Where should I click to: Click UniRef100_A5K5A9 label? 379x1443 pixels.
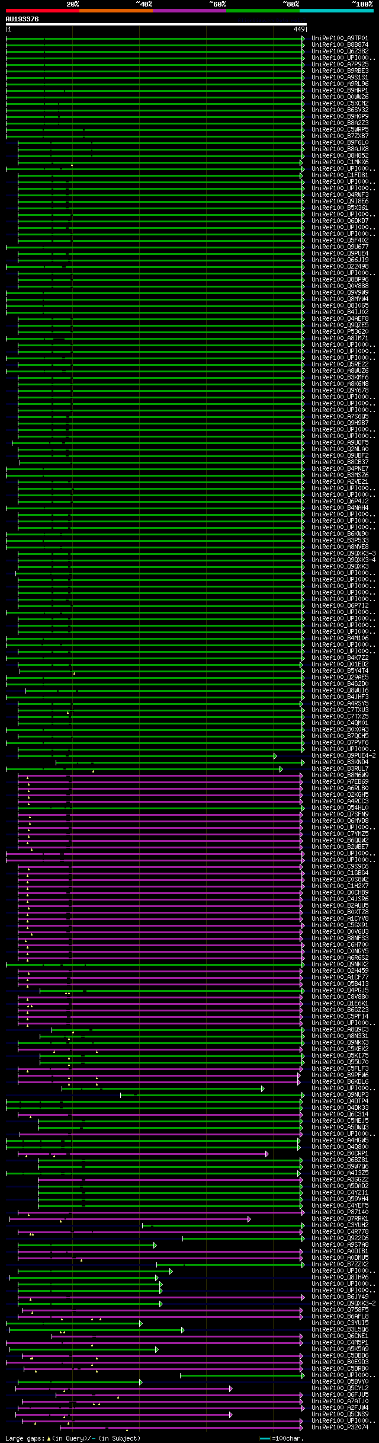tap(340, 1349)
